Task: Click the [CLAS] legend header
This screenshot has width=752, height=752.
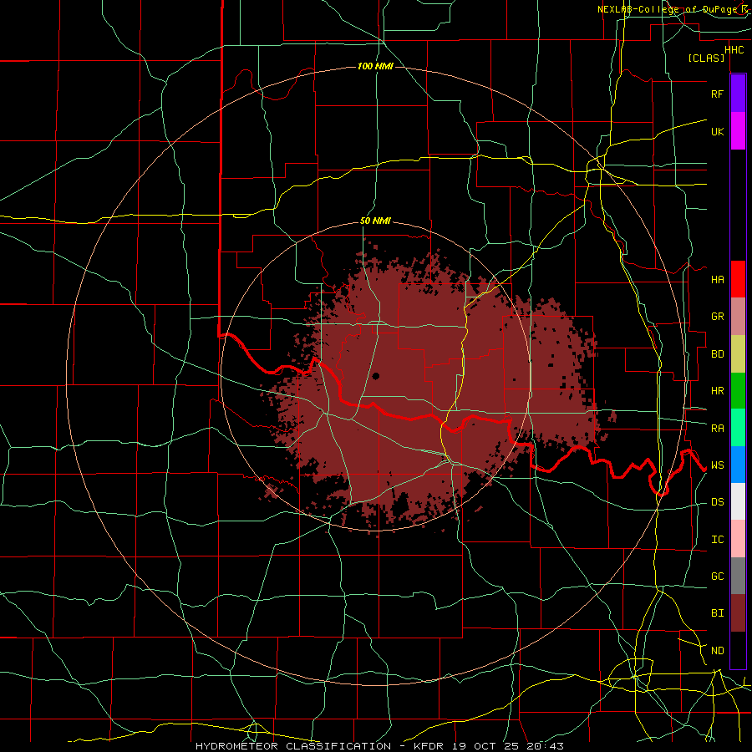Action: coord(706,58)
